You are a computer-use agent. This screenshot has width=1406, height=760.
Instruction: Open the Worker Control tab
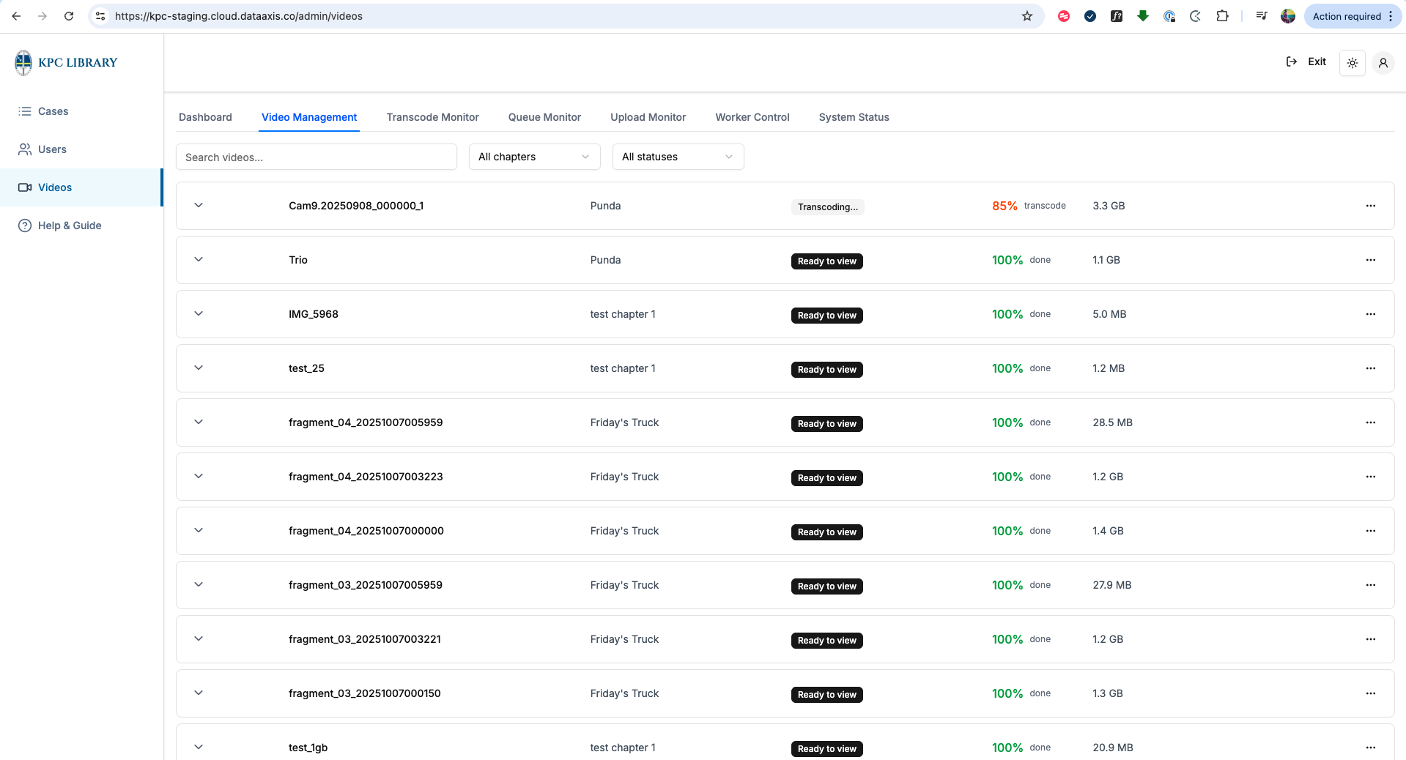752,117
